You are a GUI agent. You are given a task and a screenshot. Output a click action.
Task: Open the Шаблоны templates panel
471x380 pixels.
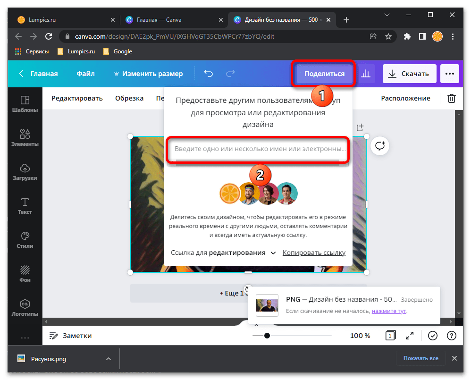(25, 104)
